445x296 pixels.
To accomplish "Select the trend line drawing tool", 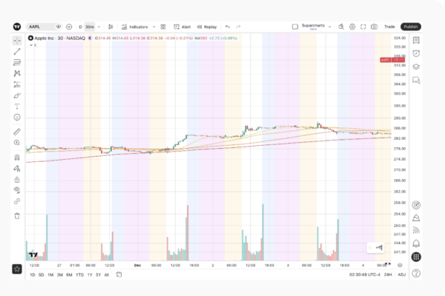I will pyautogui.click(x=17, y=52).
